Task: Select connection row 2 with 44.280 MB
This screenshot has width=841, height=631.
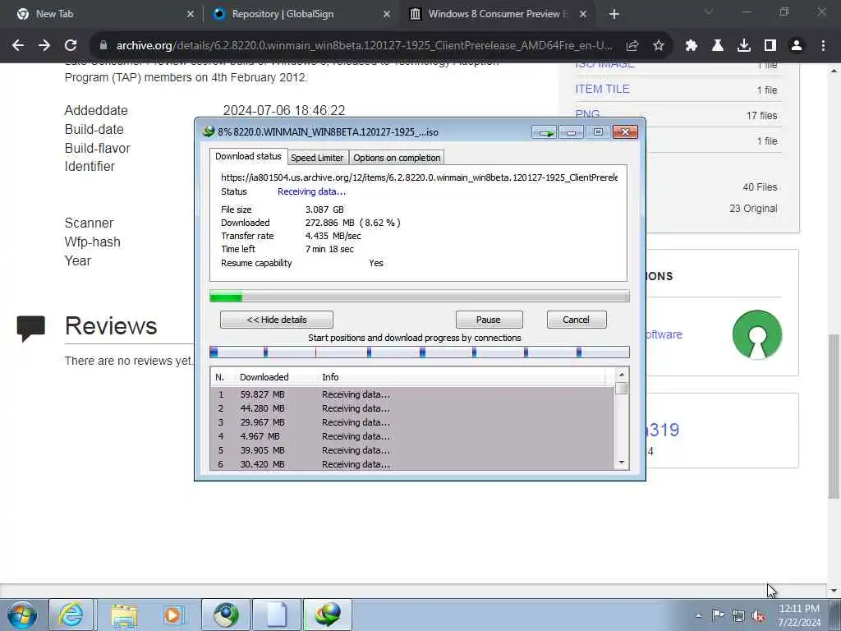Action: pos(412,408)
